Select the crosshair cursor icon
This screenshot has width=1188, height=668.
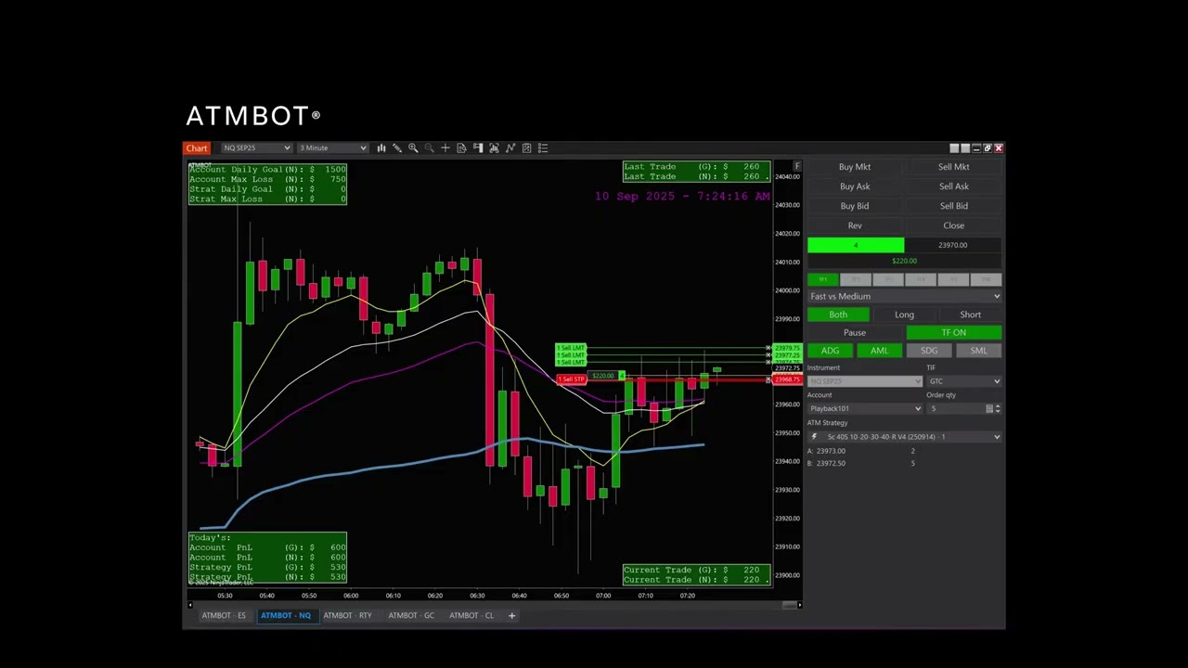point(445,148)
